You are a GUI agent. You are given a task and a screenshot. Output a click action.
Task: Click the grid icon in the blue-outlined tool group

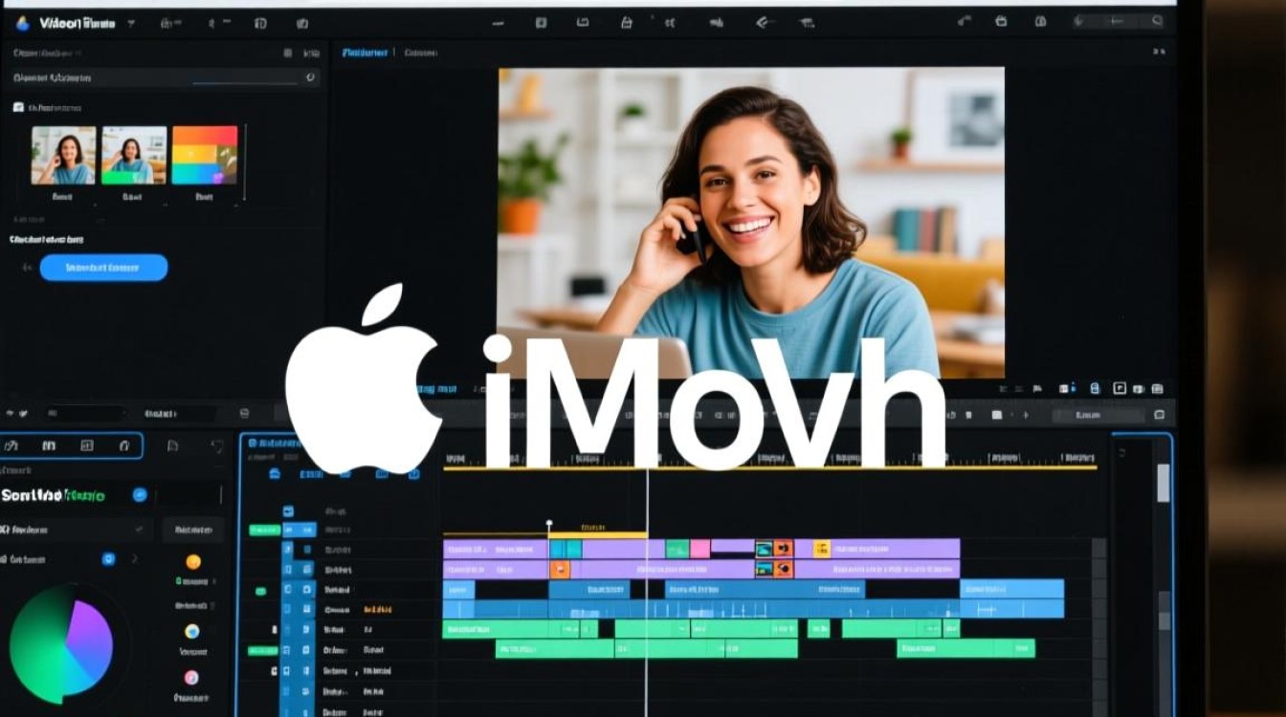[x=87, y=445]
